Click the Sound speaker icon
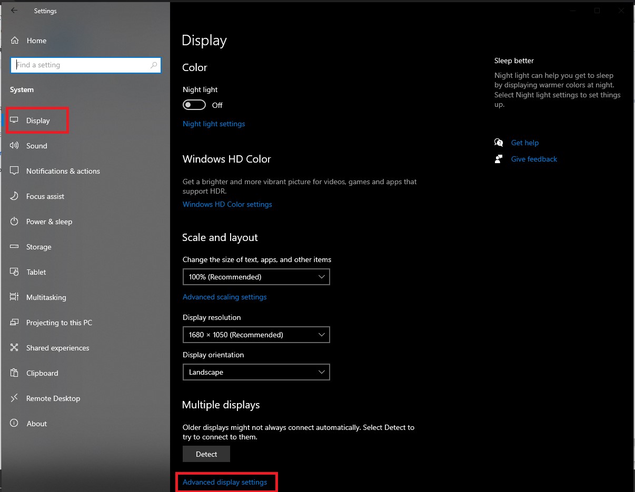635x492 pixels. click(x=15, y=146)
